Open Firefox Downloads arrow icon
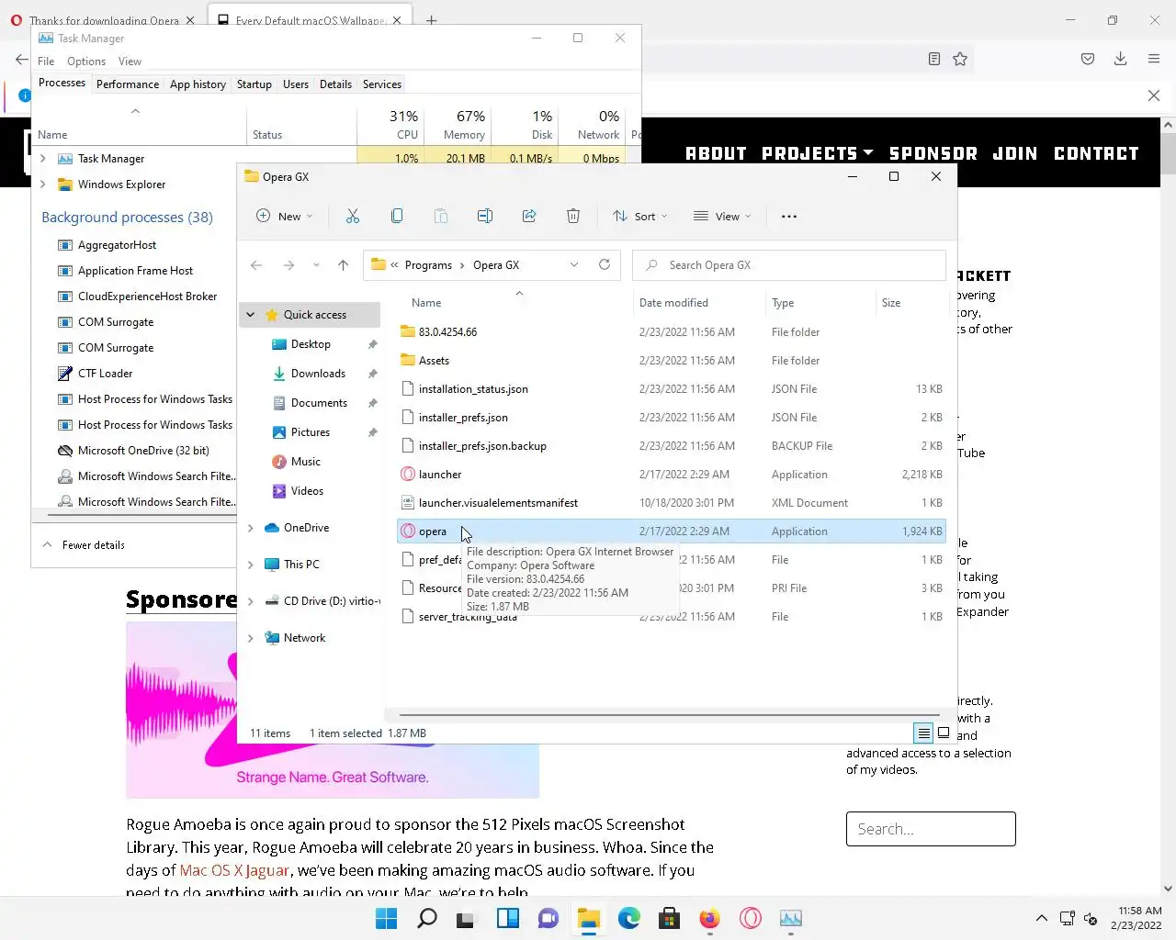The image size is (1176, 940). [x=1121, y=59]
